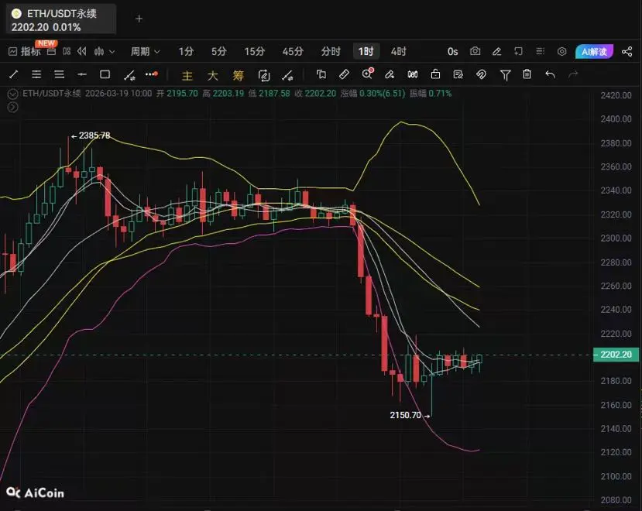Click the undo arrow
The height and width of the screenshot is (511, 642).
(551, 74)
